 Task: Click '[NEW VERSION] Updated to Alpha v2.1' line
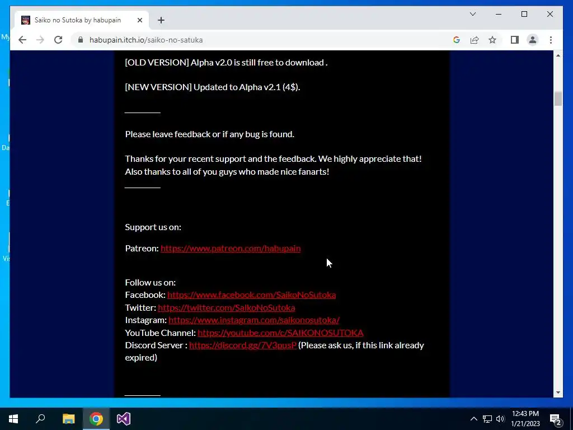212,87
